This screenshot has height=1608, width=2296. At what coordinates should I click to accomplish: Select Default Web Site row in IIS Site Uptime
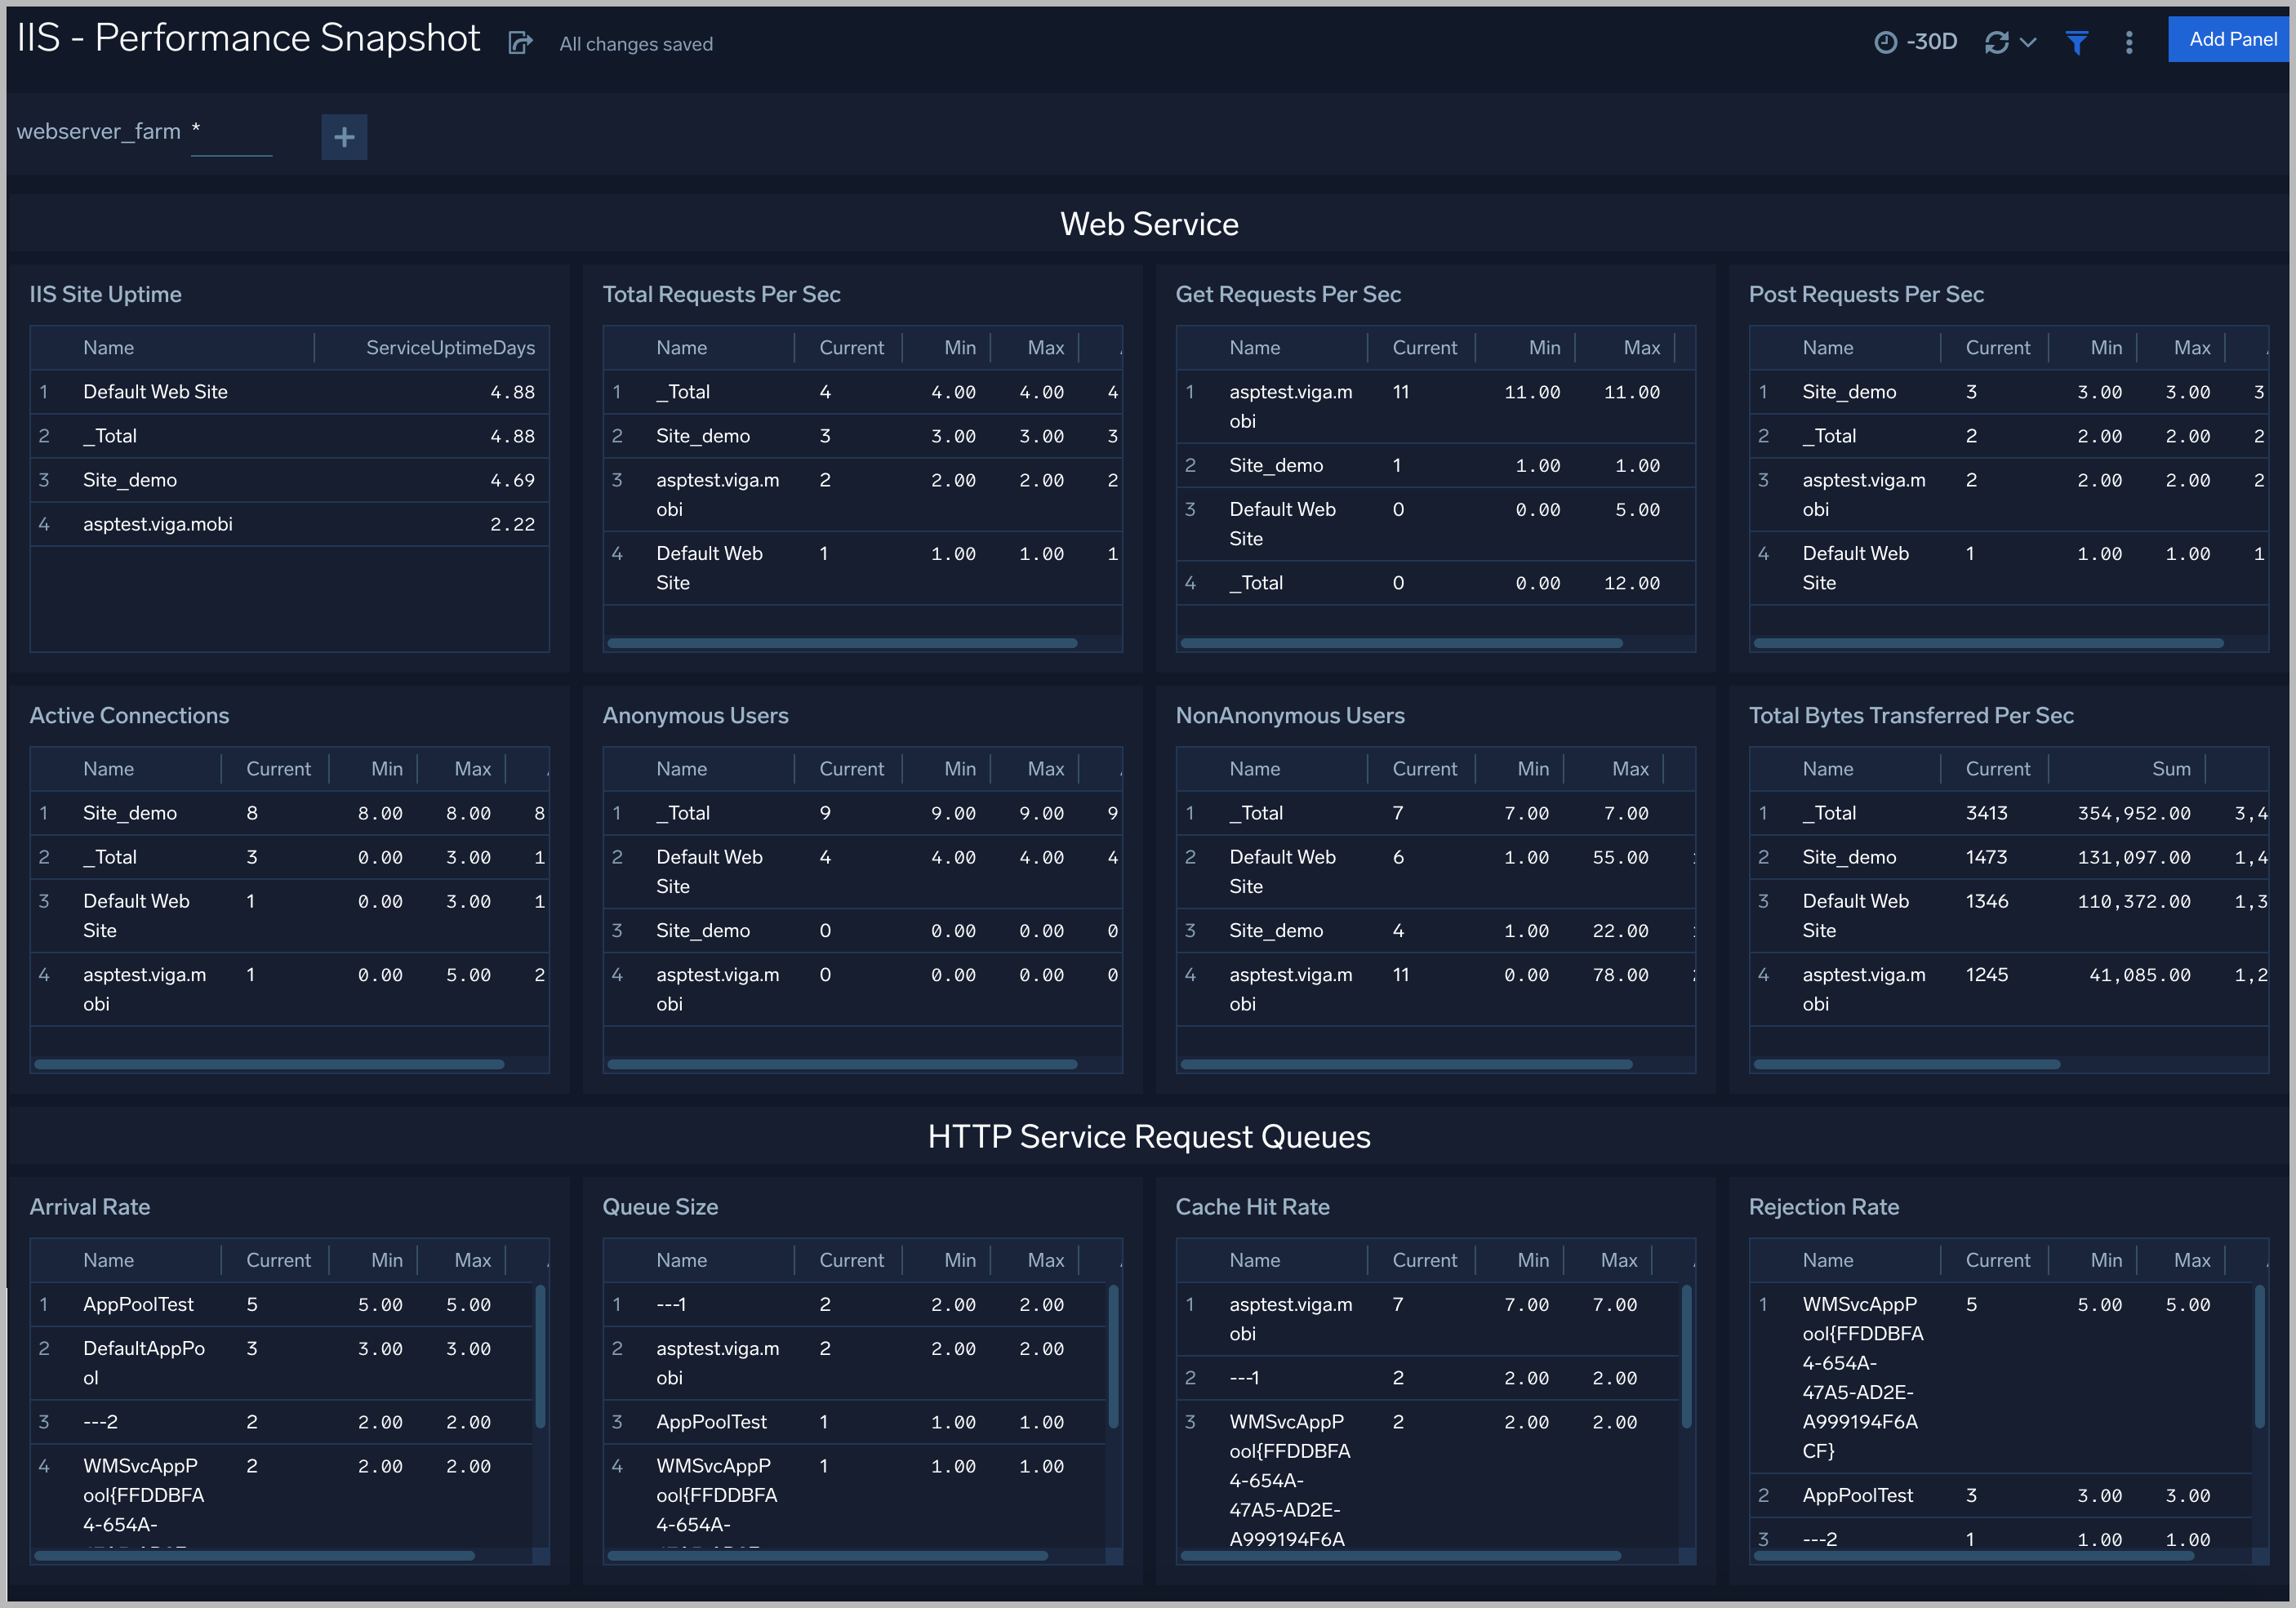pos(155,391)
